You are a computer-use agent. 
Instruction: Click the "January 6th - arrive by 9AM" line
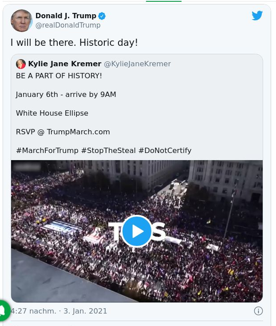click(x=66, y=94)
